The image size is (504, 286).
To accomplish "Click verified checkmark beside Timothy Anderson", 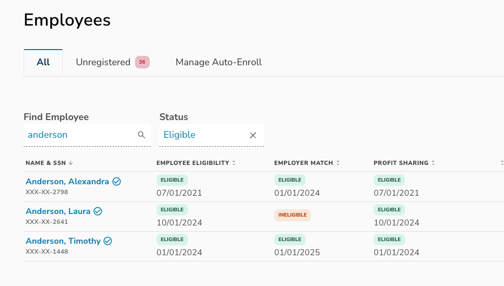I will point(108,241).
